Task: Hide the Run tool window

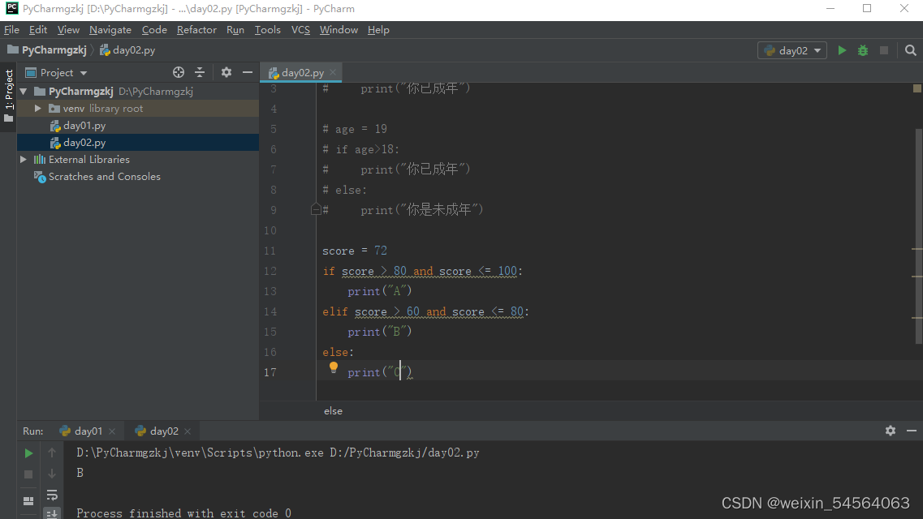Action: [x=911, y=431]
